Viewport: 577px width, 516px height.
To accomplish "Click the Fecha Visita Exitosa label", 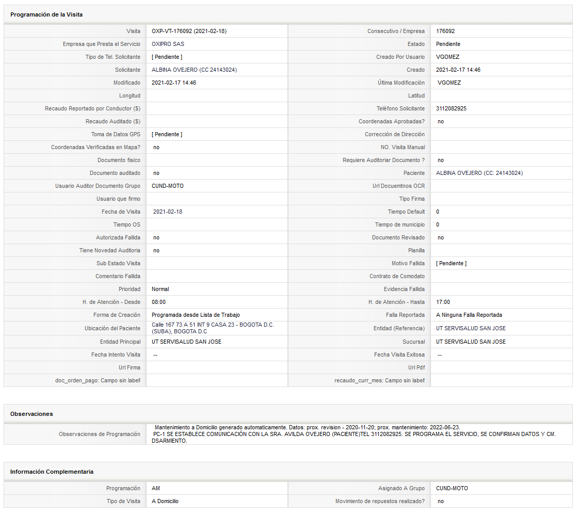I will point(399,355).
